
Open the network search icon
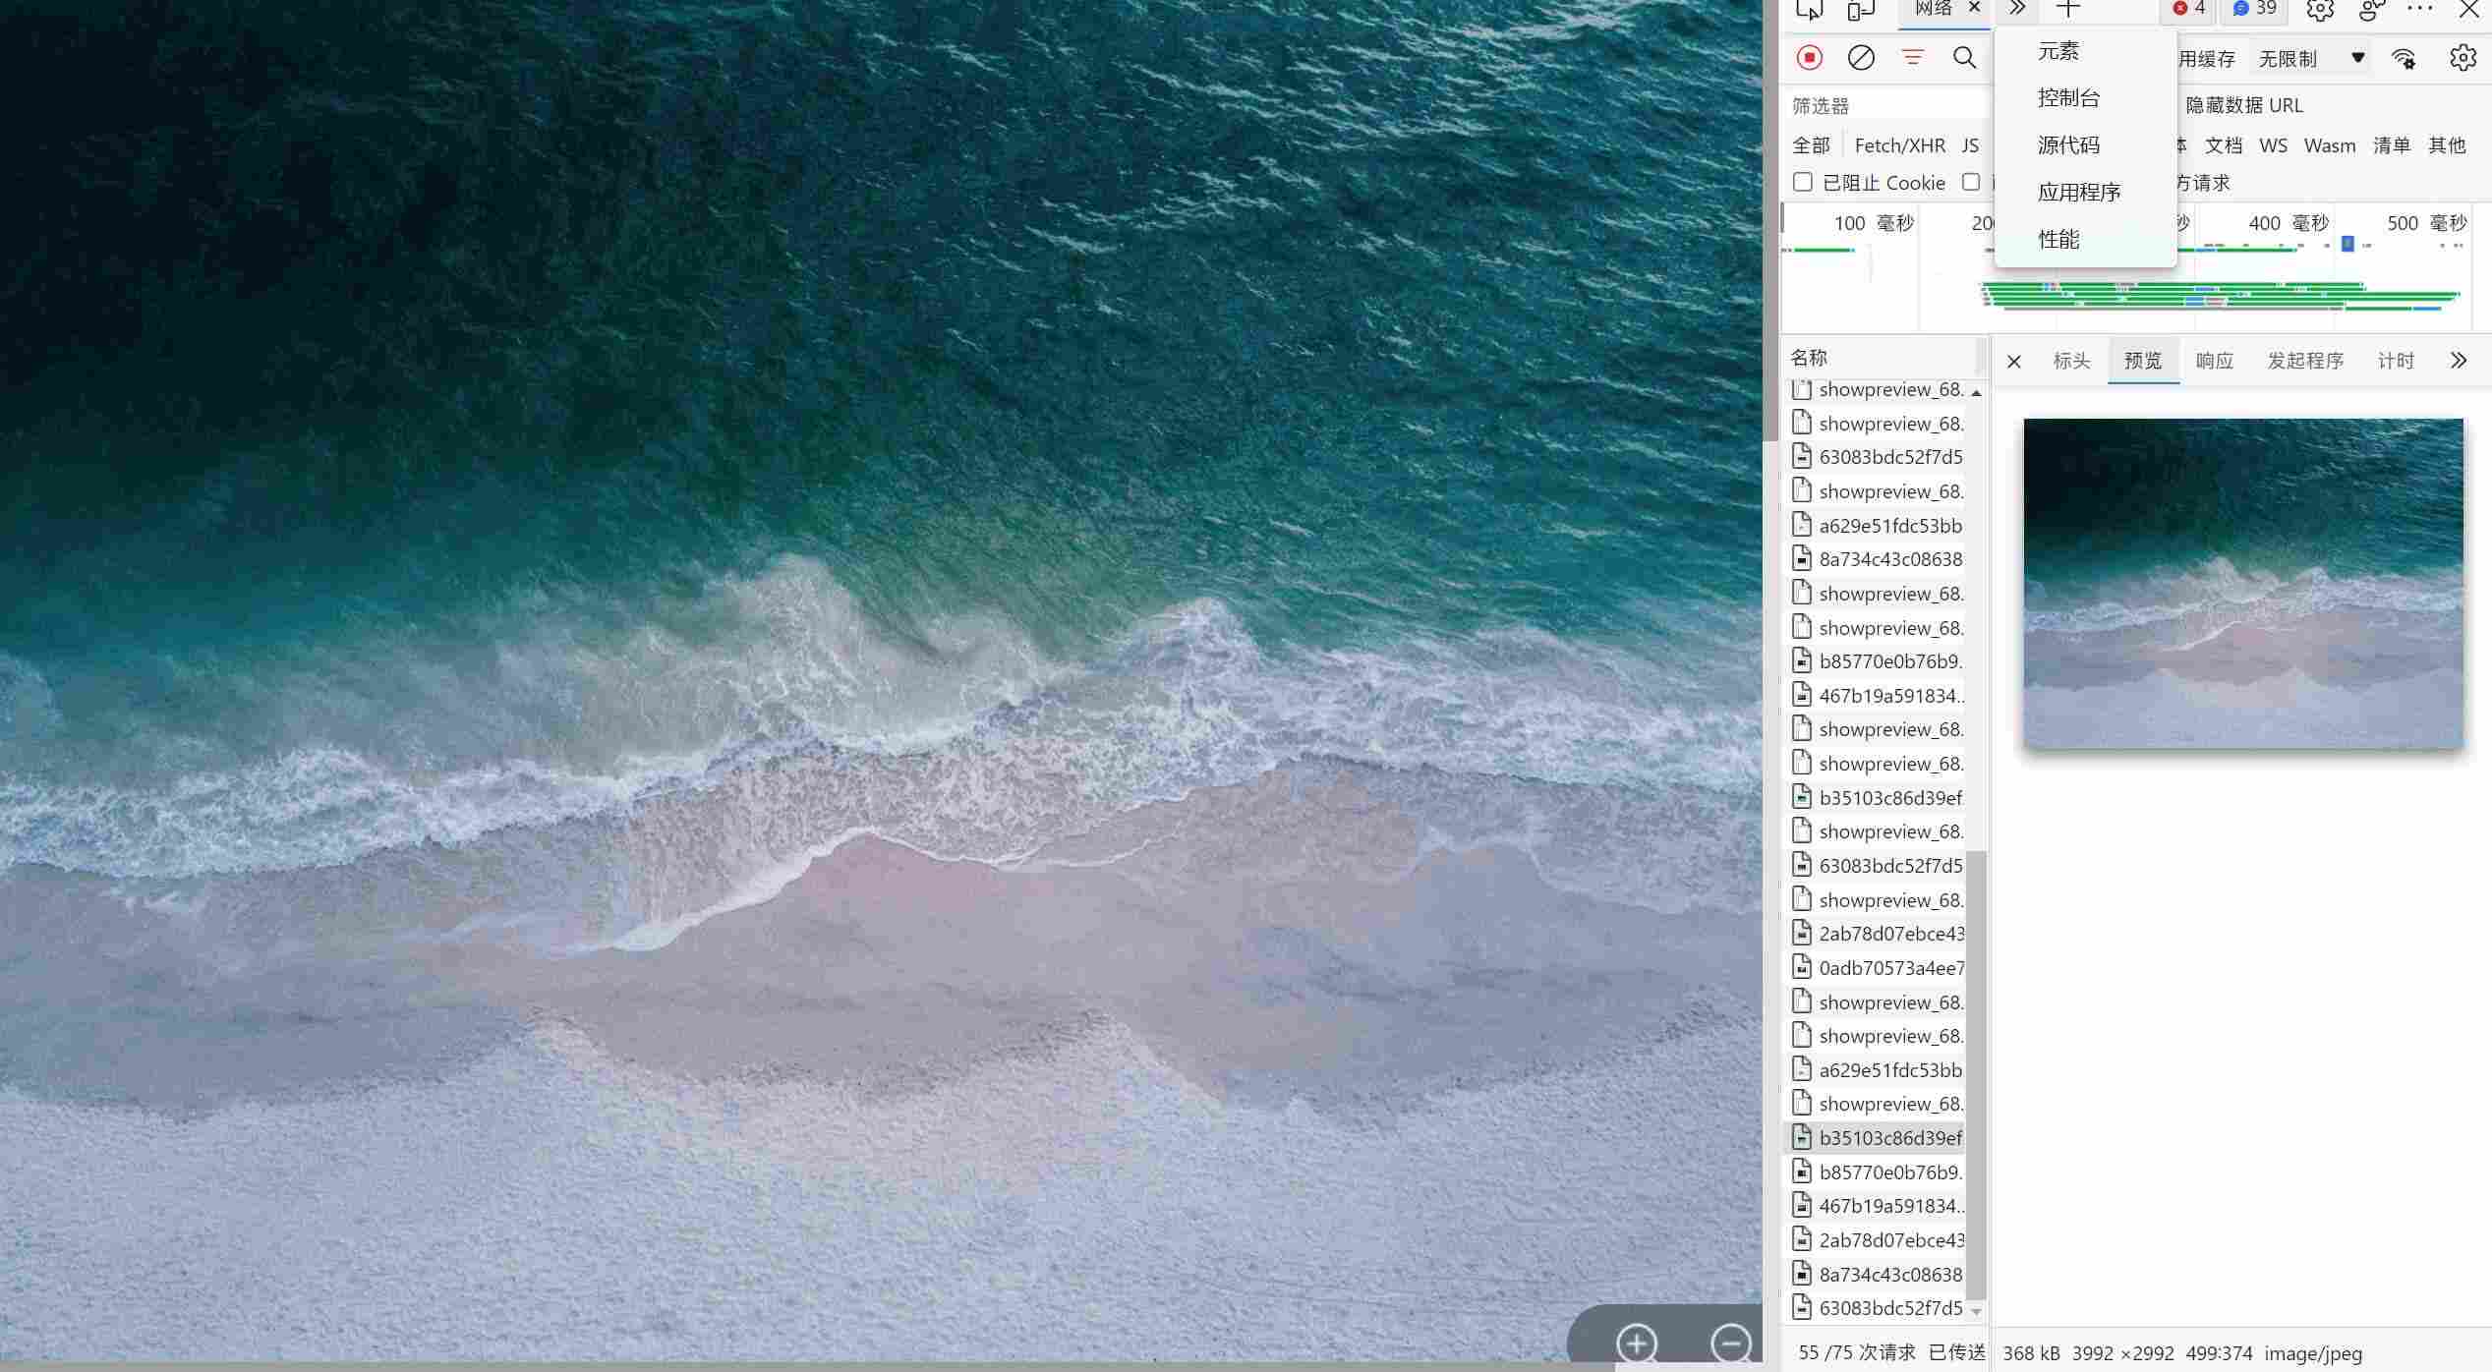1964,58
